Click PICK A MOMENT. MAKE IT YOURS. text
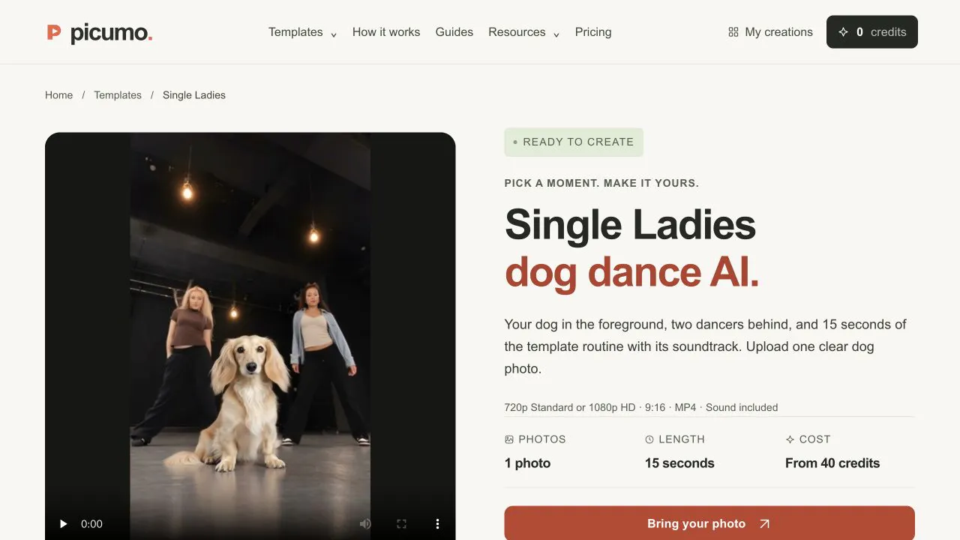This screenshot has height=540, width=960. [601, 183]
